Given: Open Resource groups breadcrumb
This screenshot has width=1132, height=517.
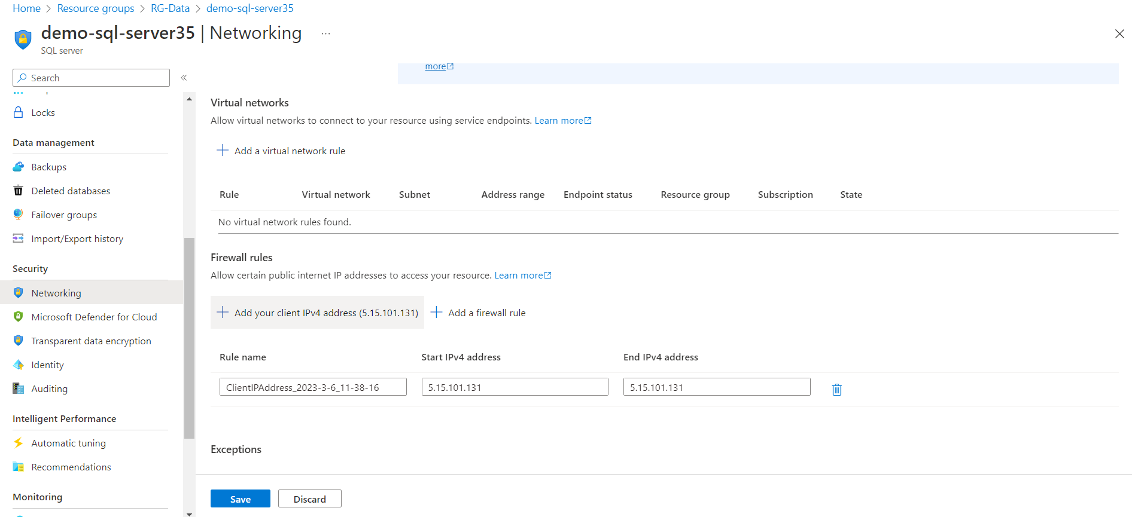Looking at the screenshot, I should tap(96, 8).
